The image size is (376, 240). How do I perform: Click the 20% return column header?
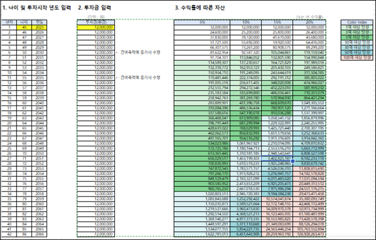click(309, 22)
